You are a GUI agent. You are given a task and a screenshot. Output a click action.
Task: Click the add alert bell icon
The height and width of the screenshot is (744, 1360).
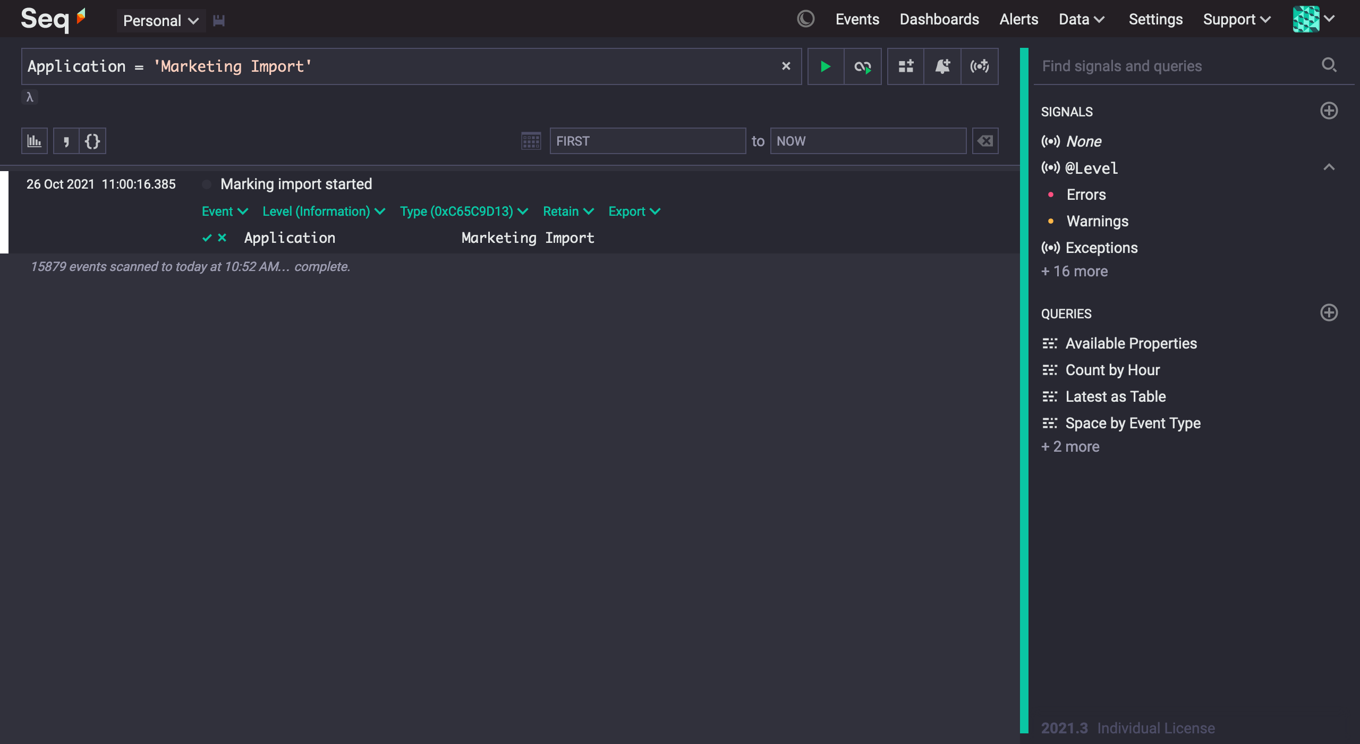(942, 66)
